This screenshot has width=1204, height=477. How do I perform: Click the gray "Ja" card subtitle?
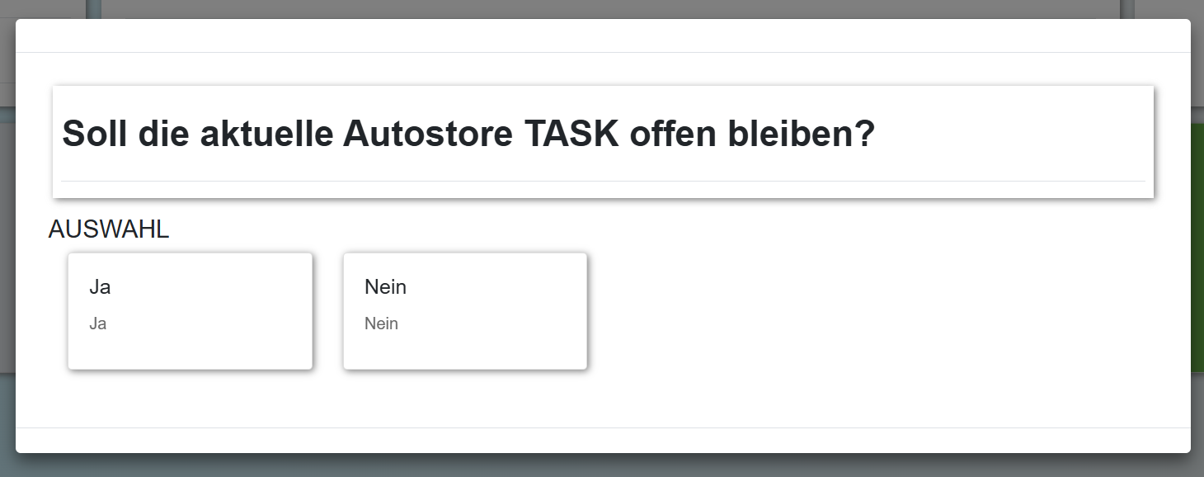click(x=98, y=324)
